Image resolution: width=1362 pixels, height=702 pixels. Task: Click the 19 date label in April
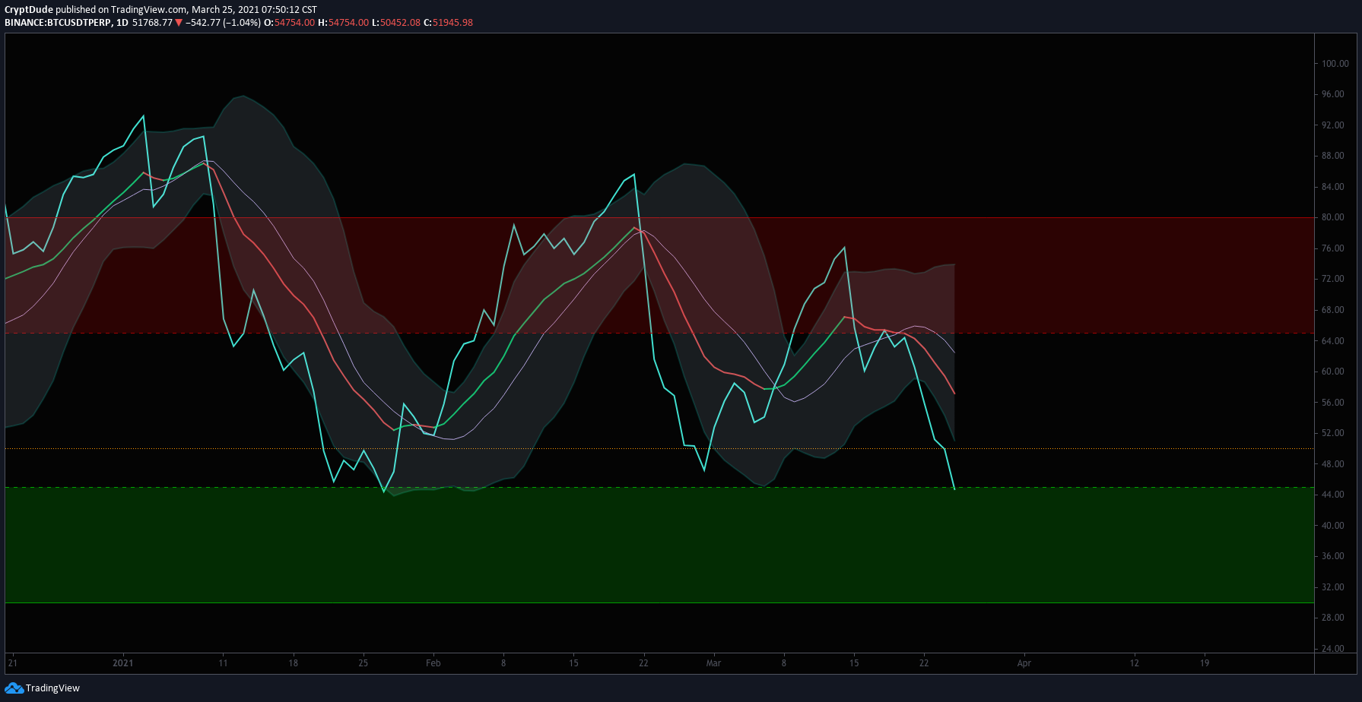[x=1205, y=663]
